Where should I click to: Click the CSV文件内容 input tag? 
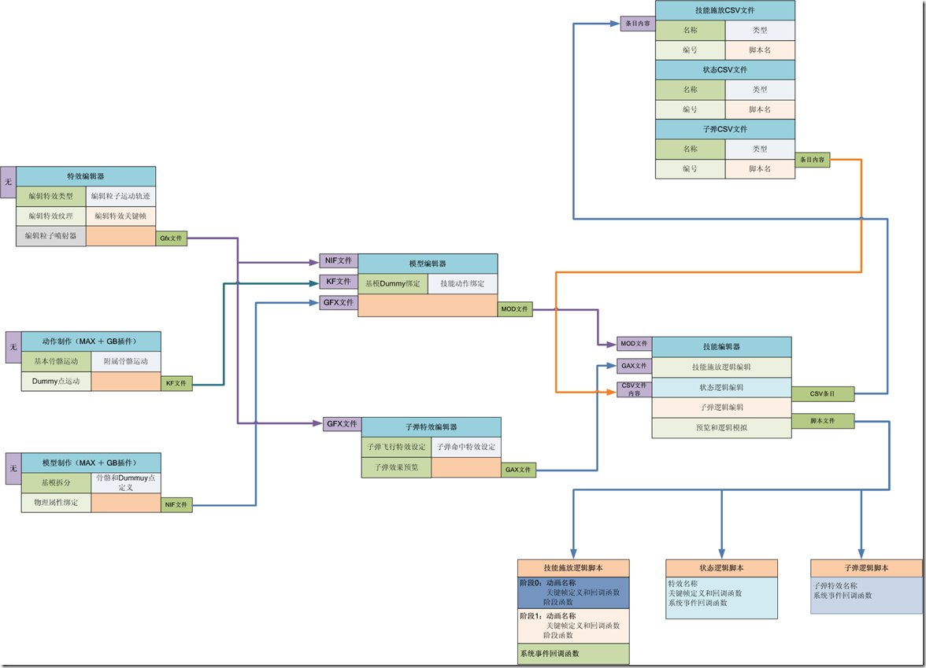point(635,389)
